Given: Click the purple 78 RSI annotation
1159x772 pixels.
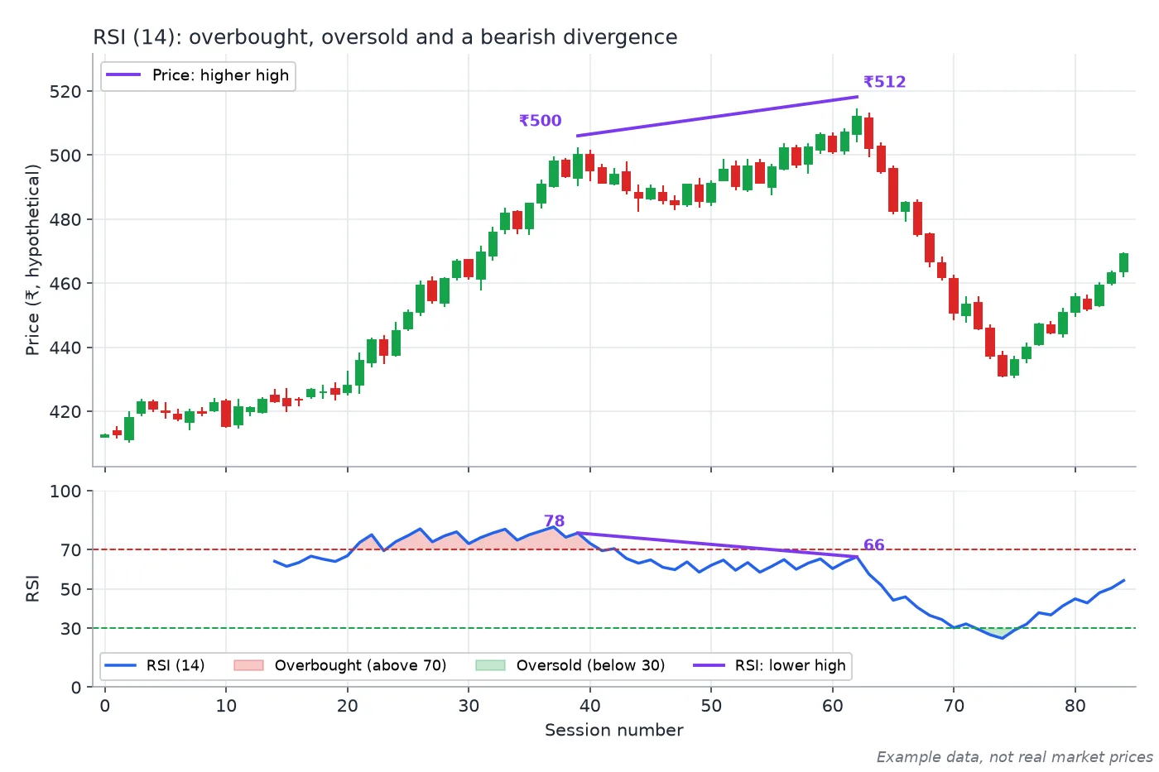Looking at the screenshot, I should [554, 521].
